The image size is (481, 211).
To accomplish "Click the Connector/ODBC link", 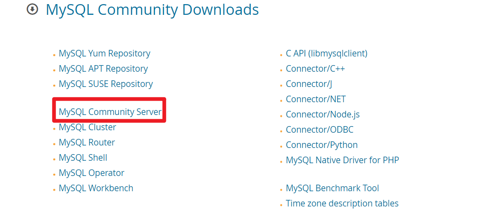I will point(320,130).
